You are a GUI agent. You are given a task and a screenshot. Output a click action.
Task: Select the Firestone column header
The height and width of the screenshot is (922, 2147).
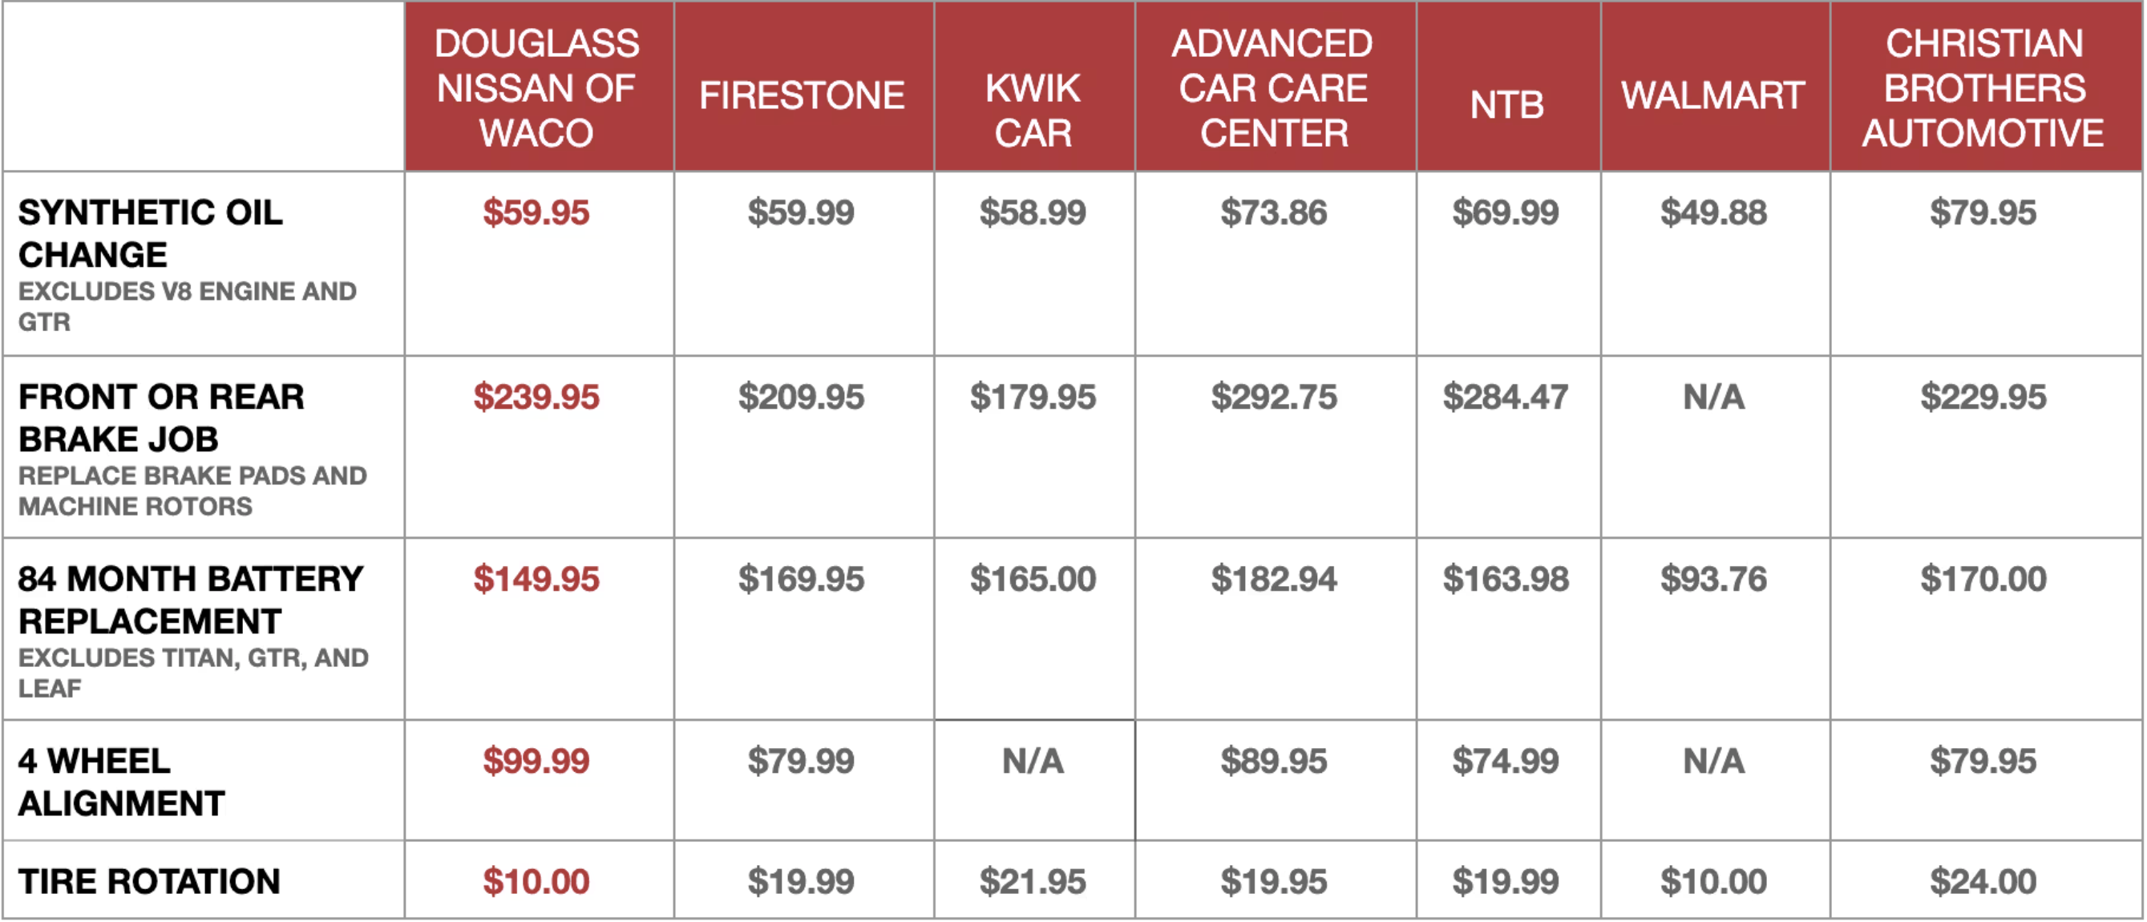[x=802, y=95]
